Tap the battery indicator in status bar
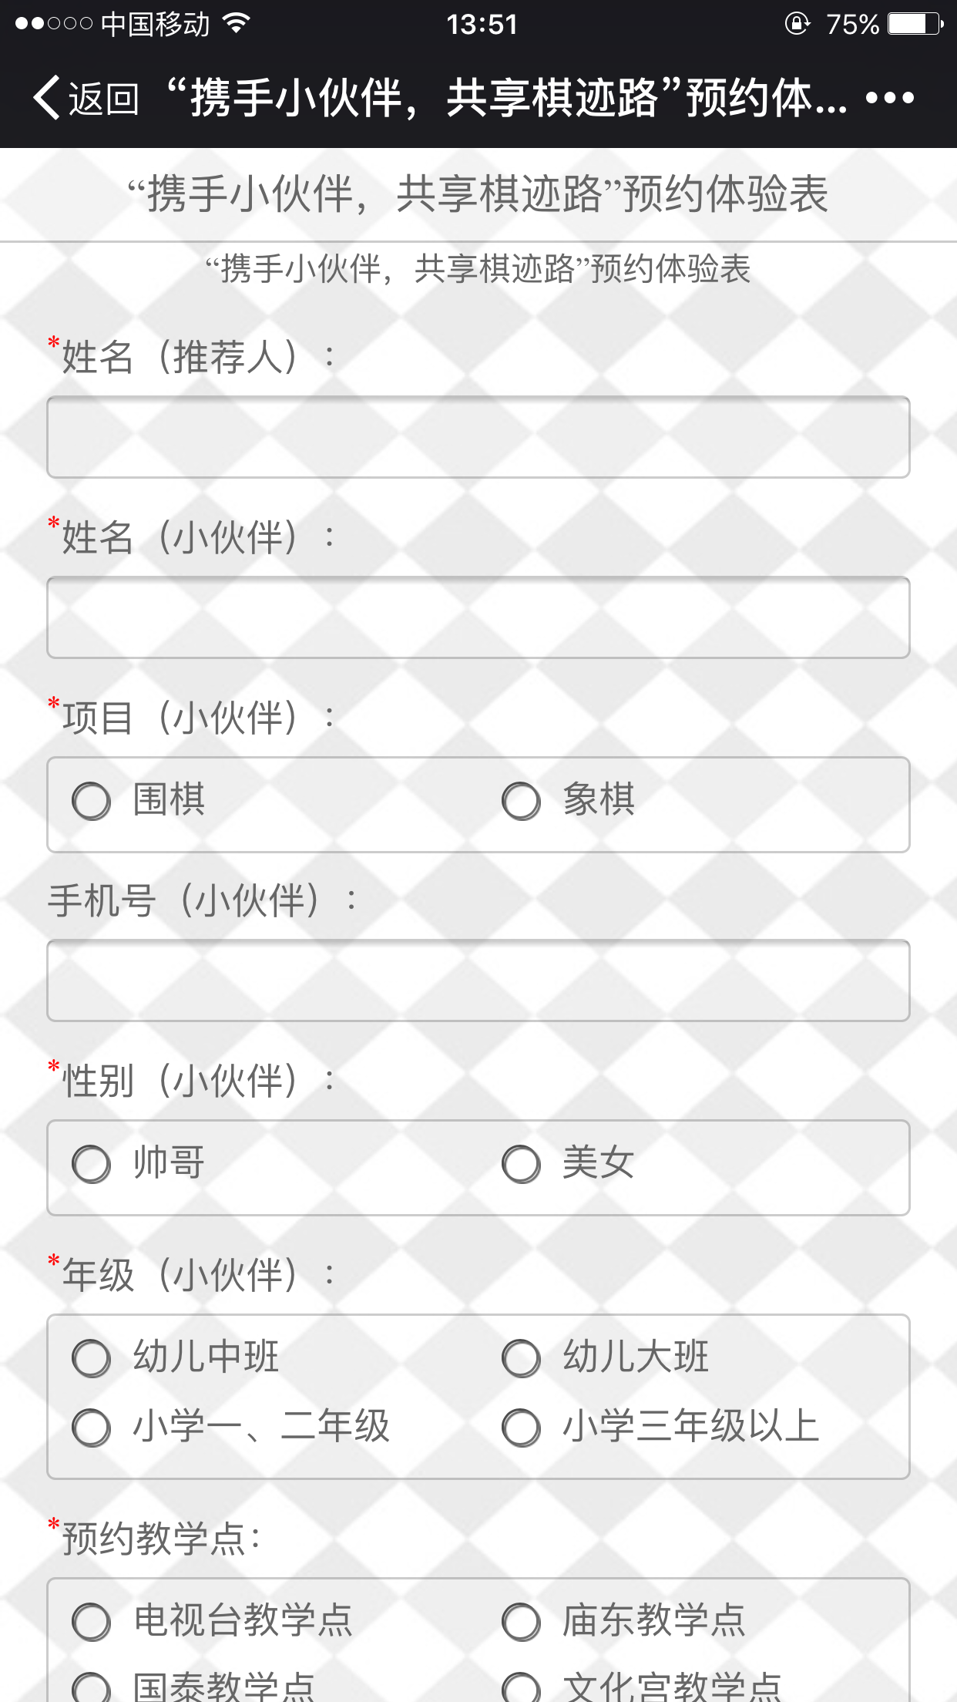This screenshot has width=957, height=1702. (915, 24)
